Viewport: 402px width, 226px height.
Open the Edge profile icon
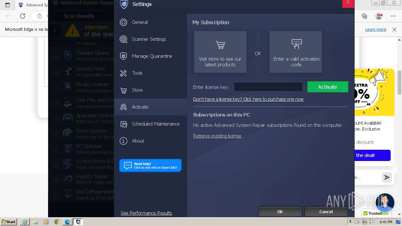tap(379, 16)
